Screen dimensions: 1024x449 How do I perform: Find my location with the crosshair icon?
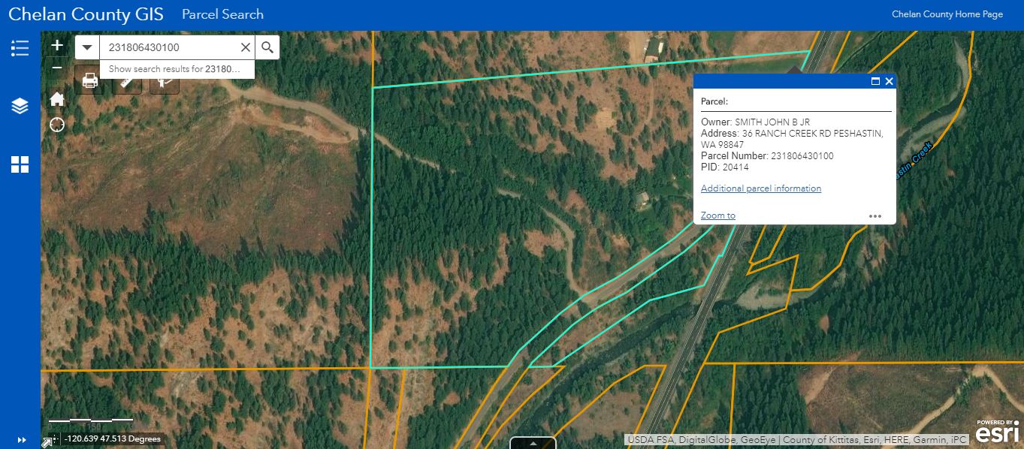pos(57,125)
